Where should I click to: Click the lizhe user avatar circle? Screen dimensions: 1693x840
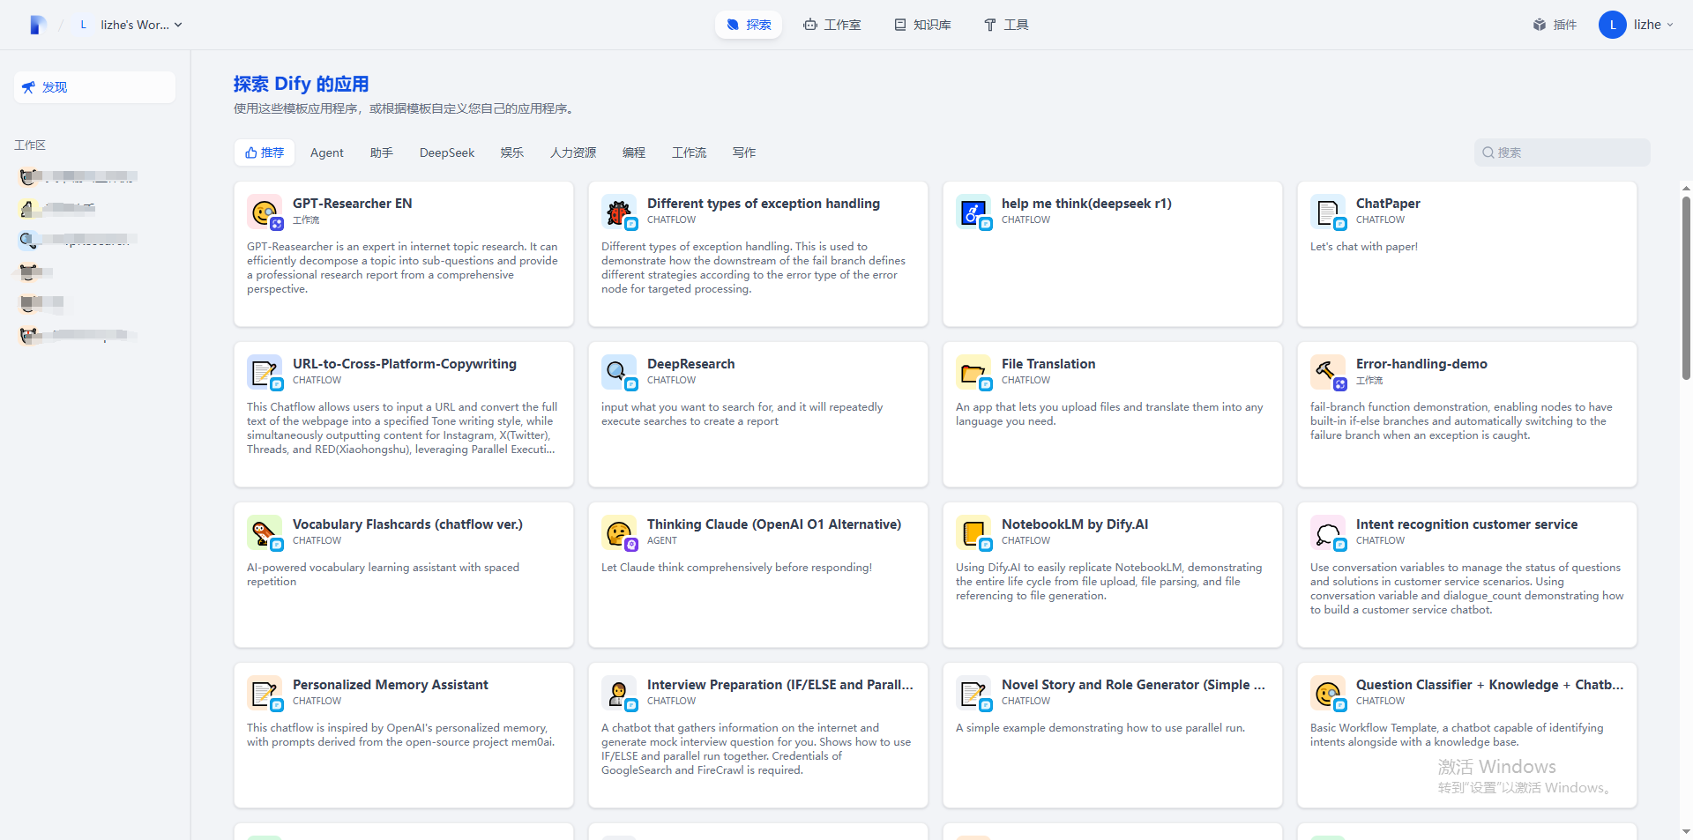pyautogui.click(x=1613, y=25)
